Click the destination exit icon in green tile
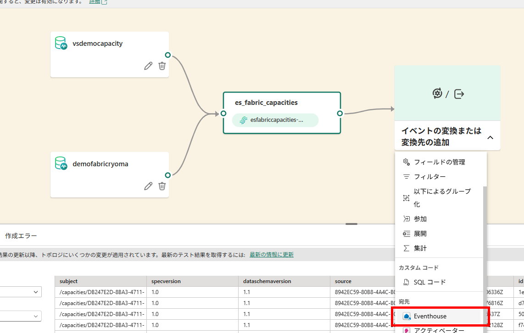524x333 pixels. (x=459, y=94)
